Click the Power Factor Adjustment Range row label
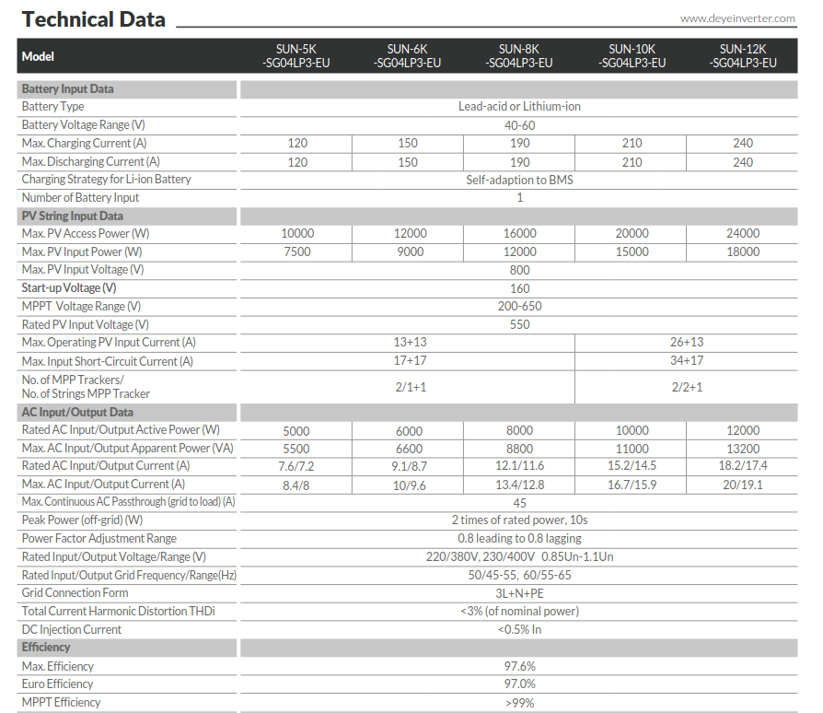Image resolution: width=823 pixels, height=713 pixels. (99, 539)
